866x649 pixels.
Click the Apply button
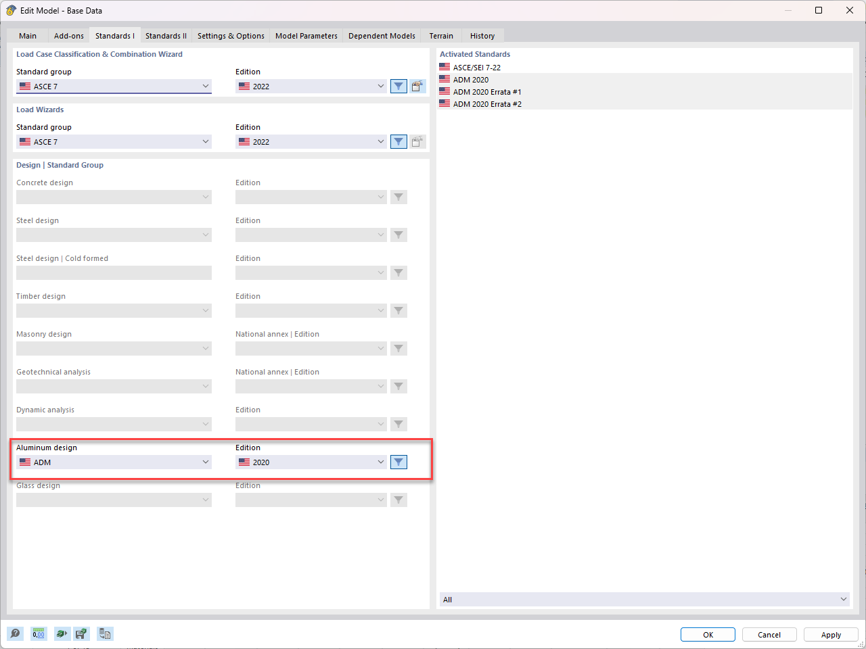(x=831, y=634)
